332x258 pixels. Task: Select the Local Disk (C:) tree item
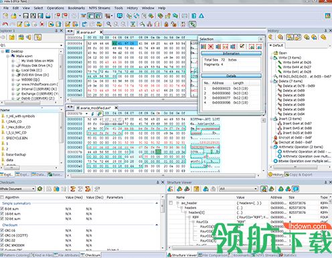31,70
